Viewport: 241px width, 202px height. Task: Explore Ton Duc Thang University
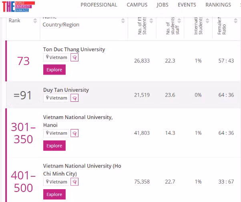click(x=54, y=70)
